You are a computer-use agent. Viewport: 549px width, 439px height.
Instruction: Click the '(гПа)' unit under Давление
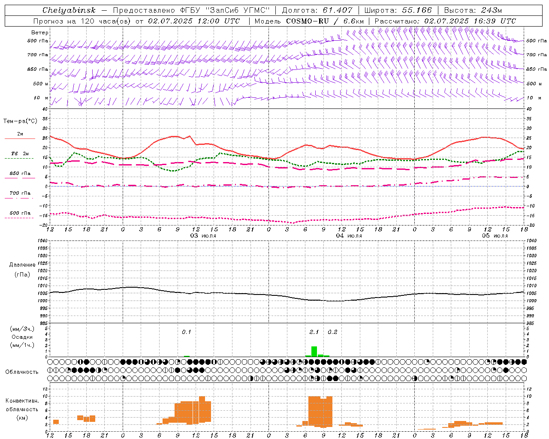(22, 275)
